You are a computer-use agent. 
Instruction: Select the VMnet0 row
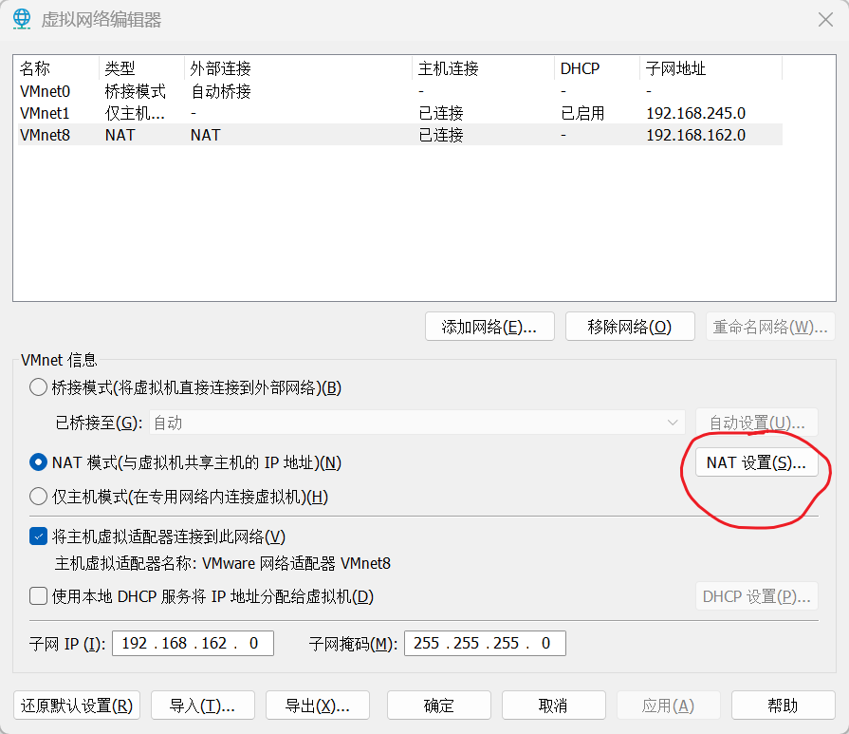[399, 91]
